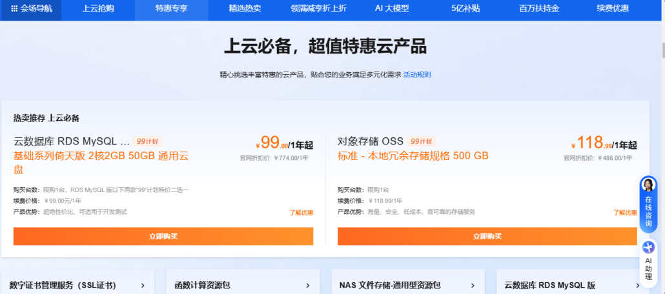Open the 会场导航 grid menu
The width and height of the screenshot is (665, 294).
pos(32,8)
